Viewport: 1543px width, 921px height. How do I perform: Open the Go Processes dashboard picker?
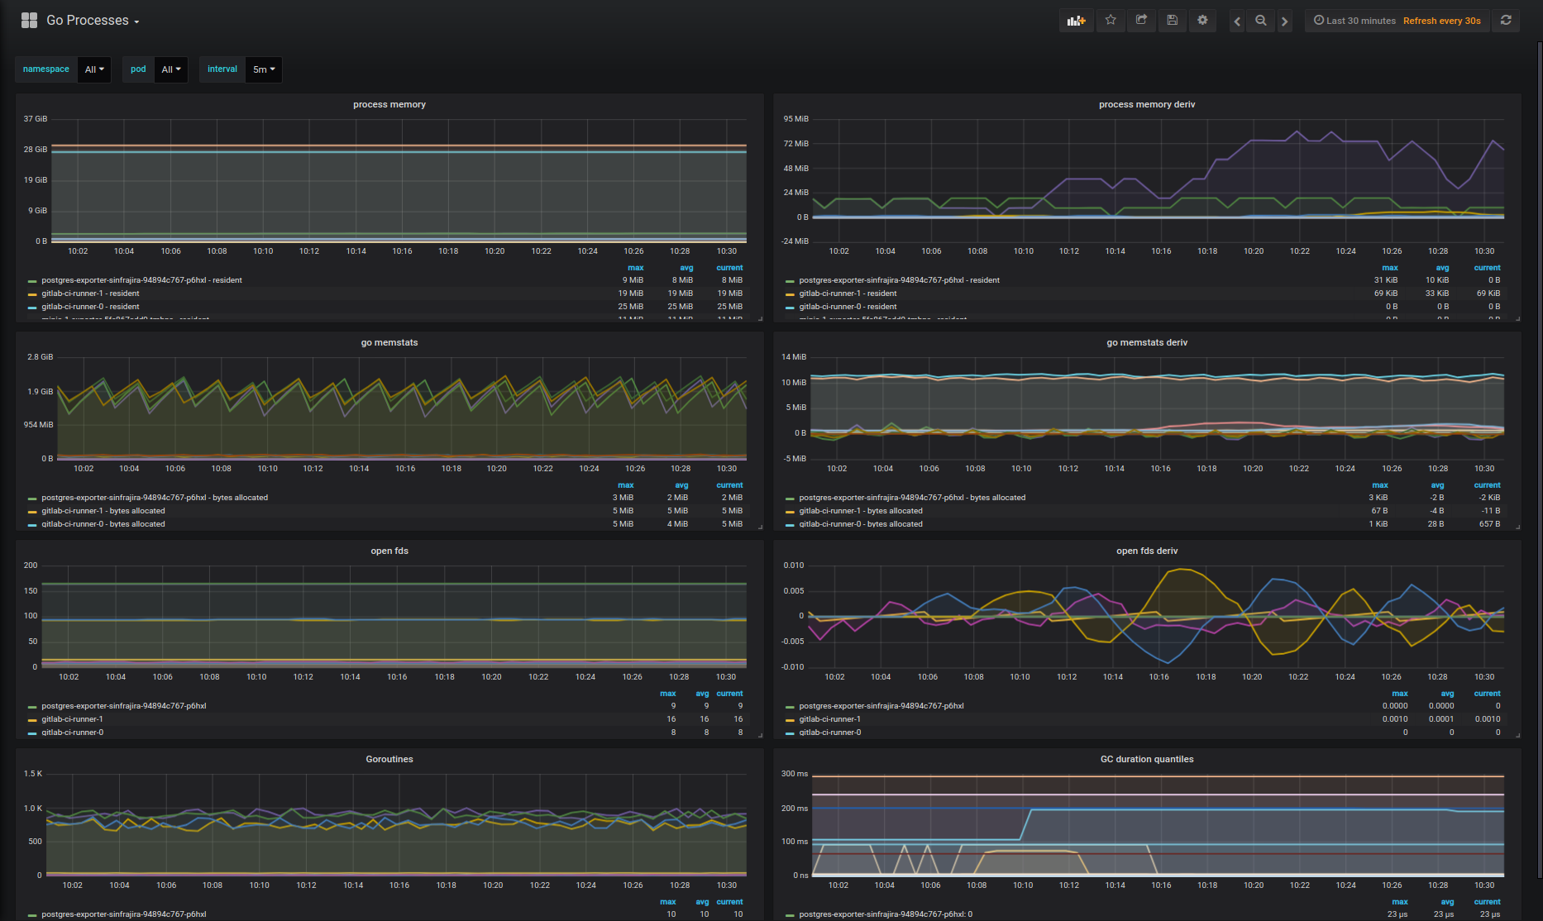pos(93,21)
